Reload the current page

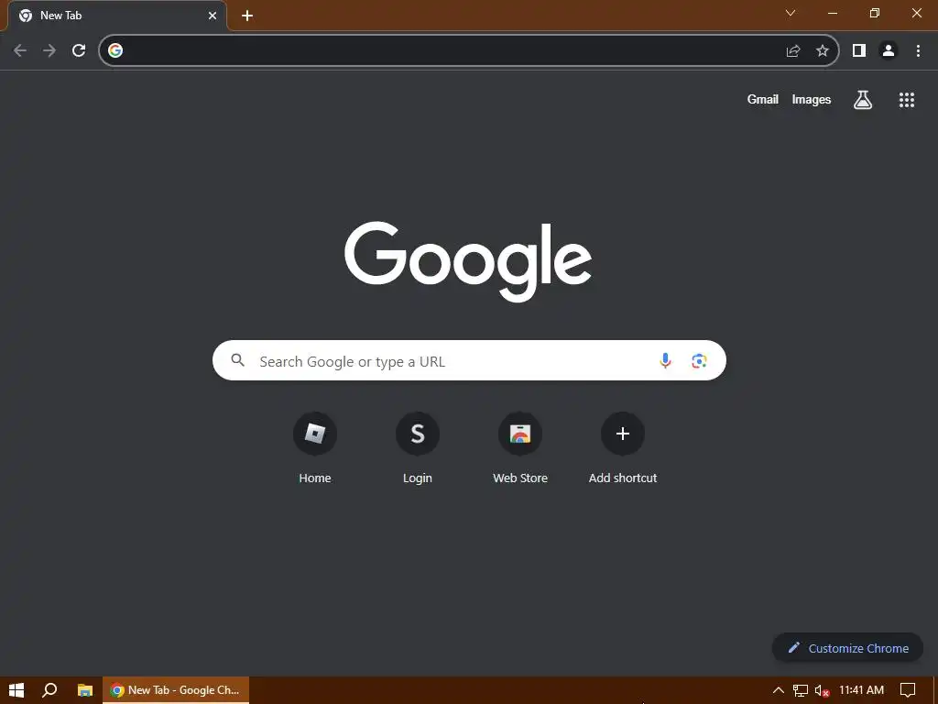[x=79, y=51]
